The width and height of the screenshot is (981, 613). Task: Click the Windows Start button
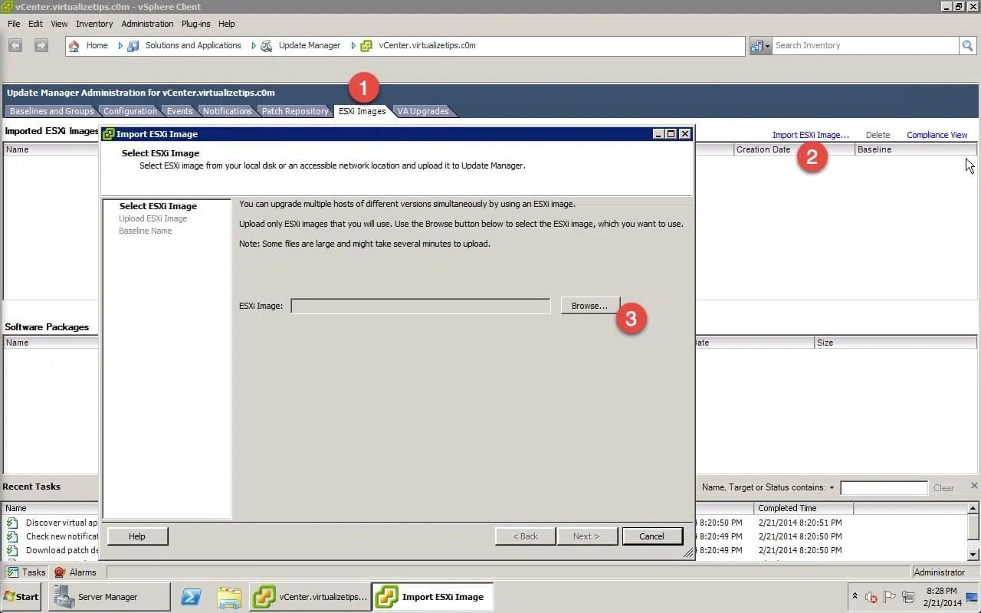[x=21, y=596]
